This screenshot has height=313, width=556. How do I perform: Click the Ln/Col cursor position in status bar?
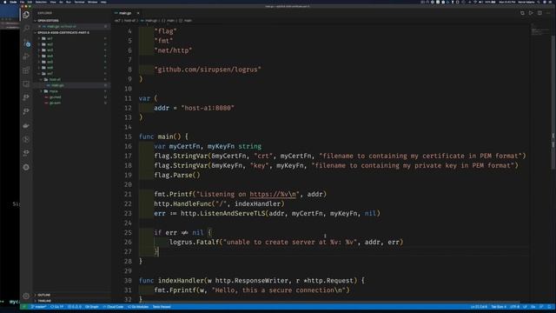click(x=479, y=307)
